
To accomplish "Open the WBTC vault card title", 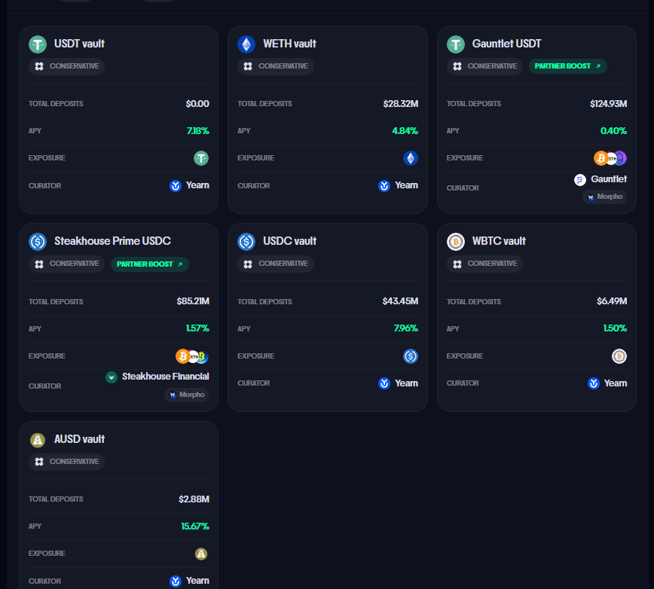I will (x=499, y=241).
